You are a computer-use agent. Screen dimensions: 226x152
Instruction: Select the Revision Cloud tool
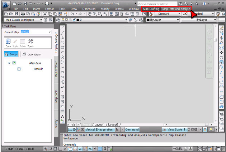(x=62, y=62)
